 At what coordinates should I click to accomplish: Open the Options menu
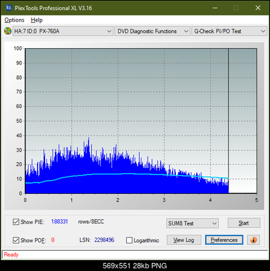coord(14,20)
